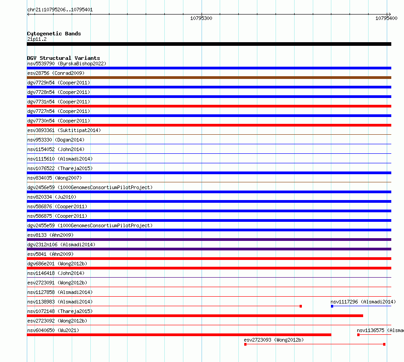Open nsv1117296 (Alsmadi2014) variant label
Viewport: 404px width, 362px height.
[x=363, y=302]
